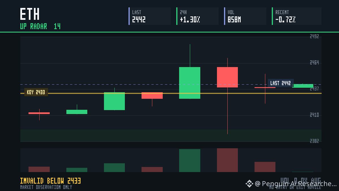
Task: Click the tallest green candlestick body
Action: (190, 83)
